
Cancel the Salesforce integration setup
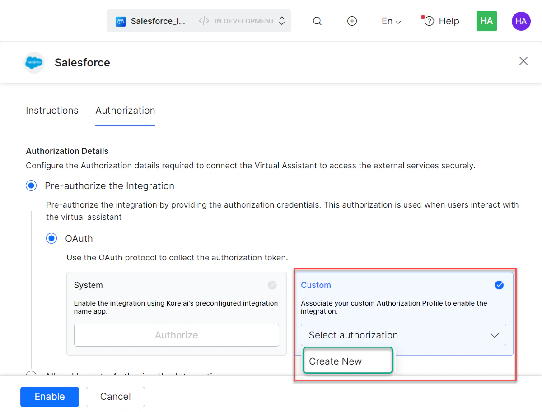coord(115,397)
